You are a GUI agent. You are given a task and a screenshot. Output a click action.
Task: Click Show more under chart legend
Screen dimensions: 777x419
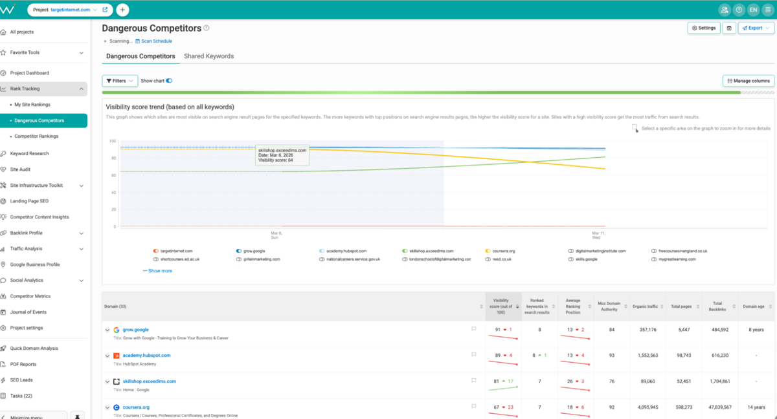157,271
